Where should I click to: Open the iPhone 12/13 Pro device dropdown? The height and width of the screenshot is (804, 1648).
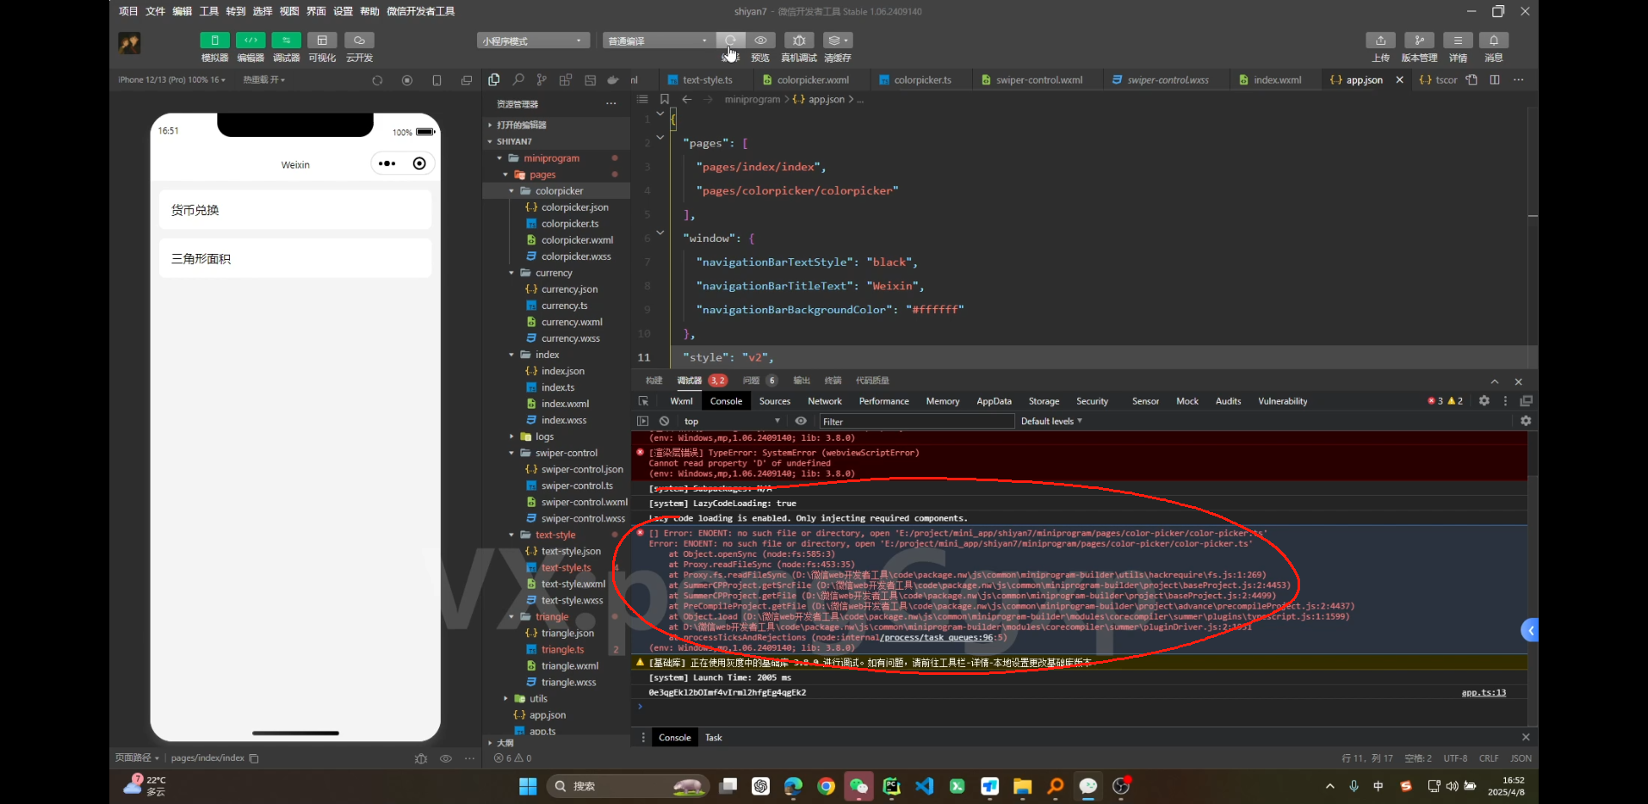(x=171, y=80)
